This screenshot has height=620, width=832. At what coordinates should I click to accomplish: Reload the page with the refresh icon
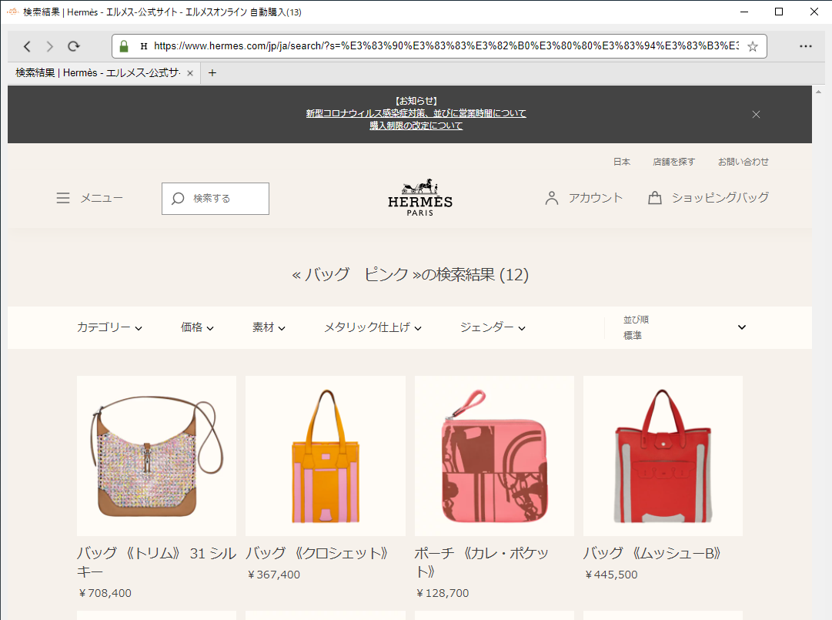[x=74, y=46]
